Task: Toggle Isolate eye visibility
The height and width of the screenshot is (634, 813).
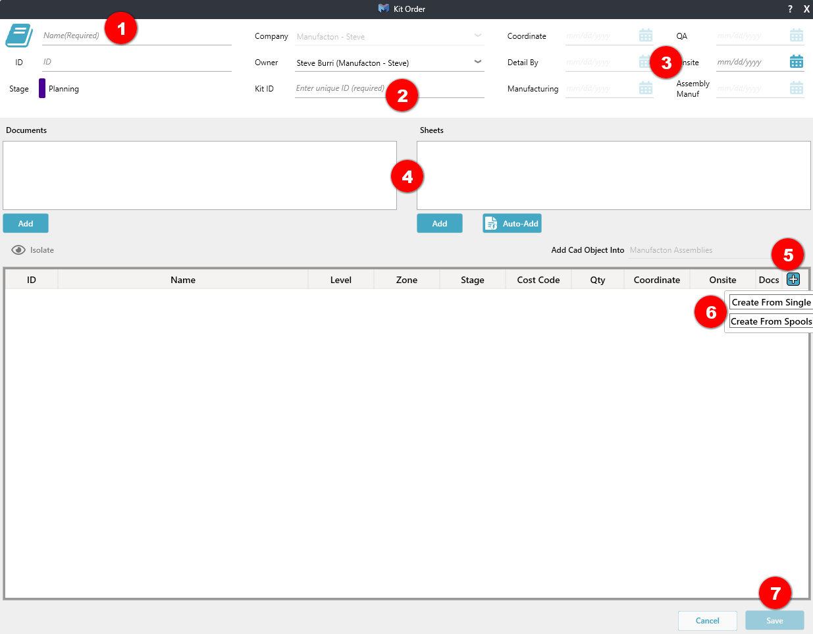Action: [x=18, y=250]
